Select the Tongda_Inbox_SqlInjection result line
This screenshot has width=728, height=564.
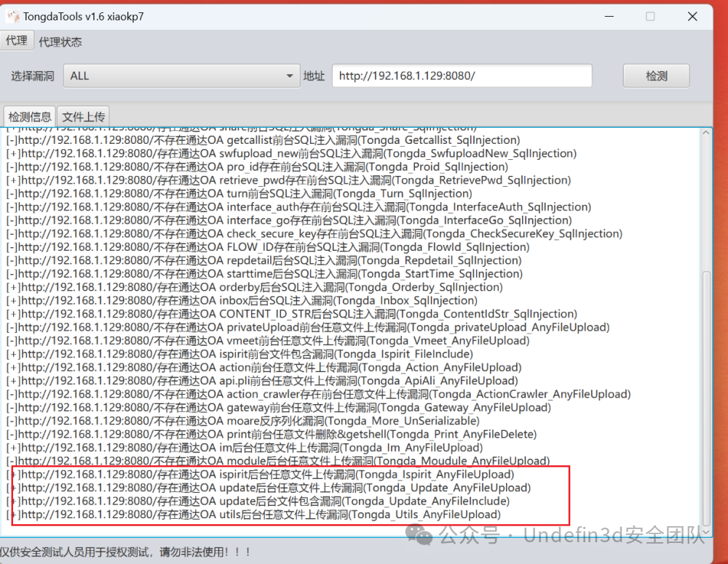(242, 301)
